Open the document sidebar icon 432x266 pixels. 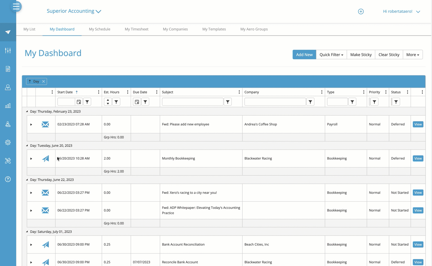8,69
